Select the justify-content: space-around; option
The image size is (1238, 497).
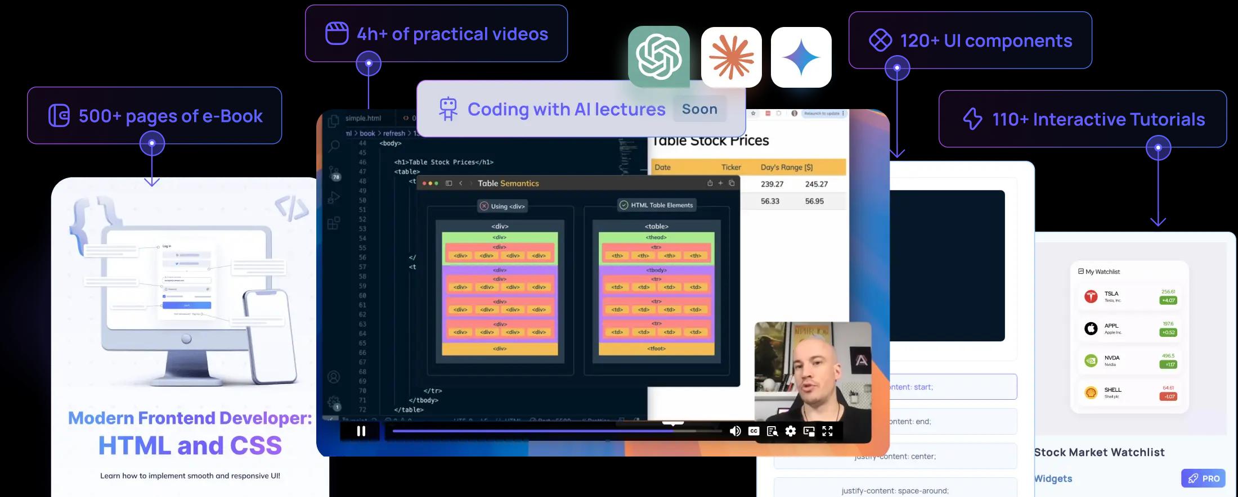pos(895,490)
